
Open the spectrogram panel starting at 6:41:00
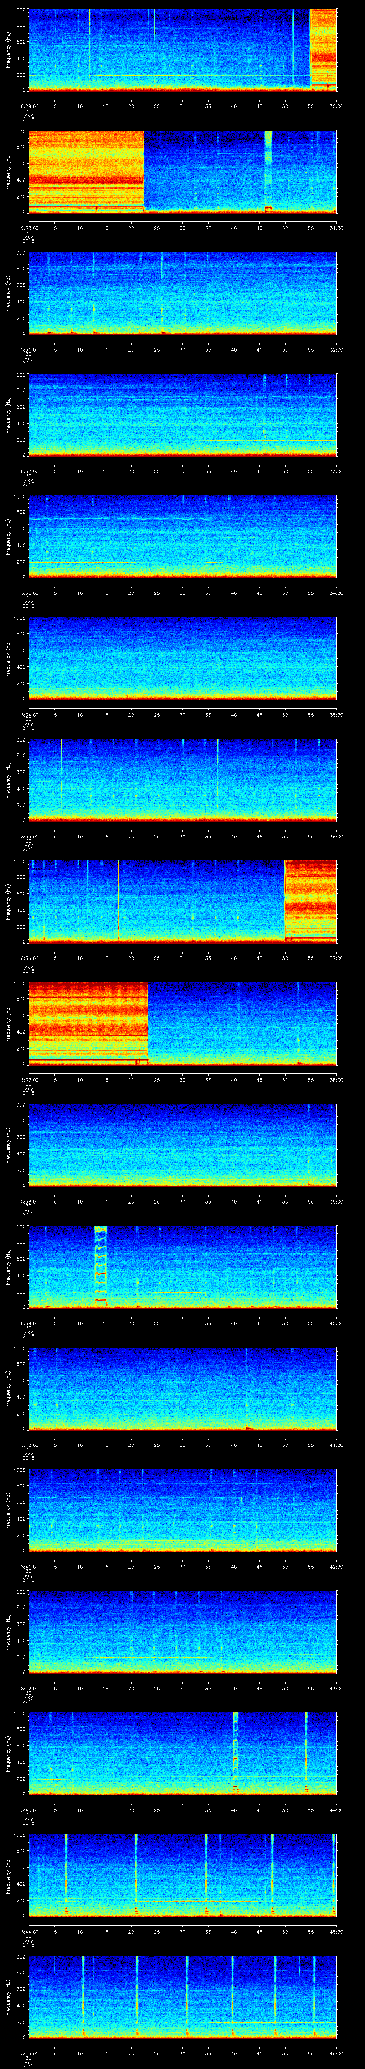point(182,1509)
